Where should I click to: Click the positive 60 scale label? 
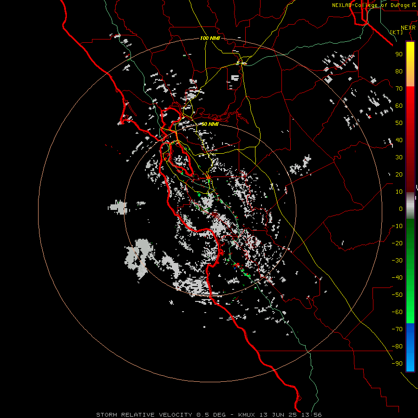pyautogui.click(x=399, y=105)
